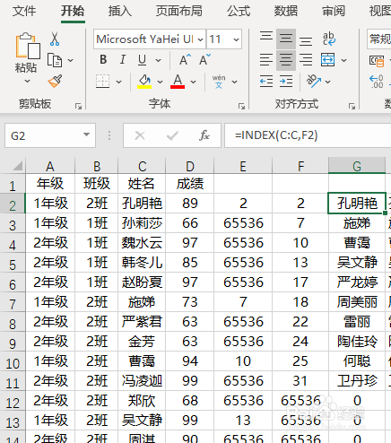Align text left

coord(266,60)
